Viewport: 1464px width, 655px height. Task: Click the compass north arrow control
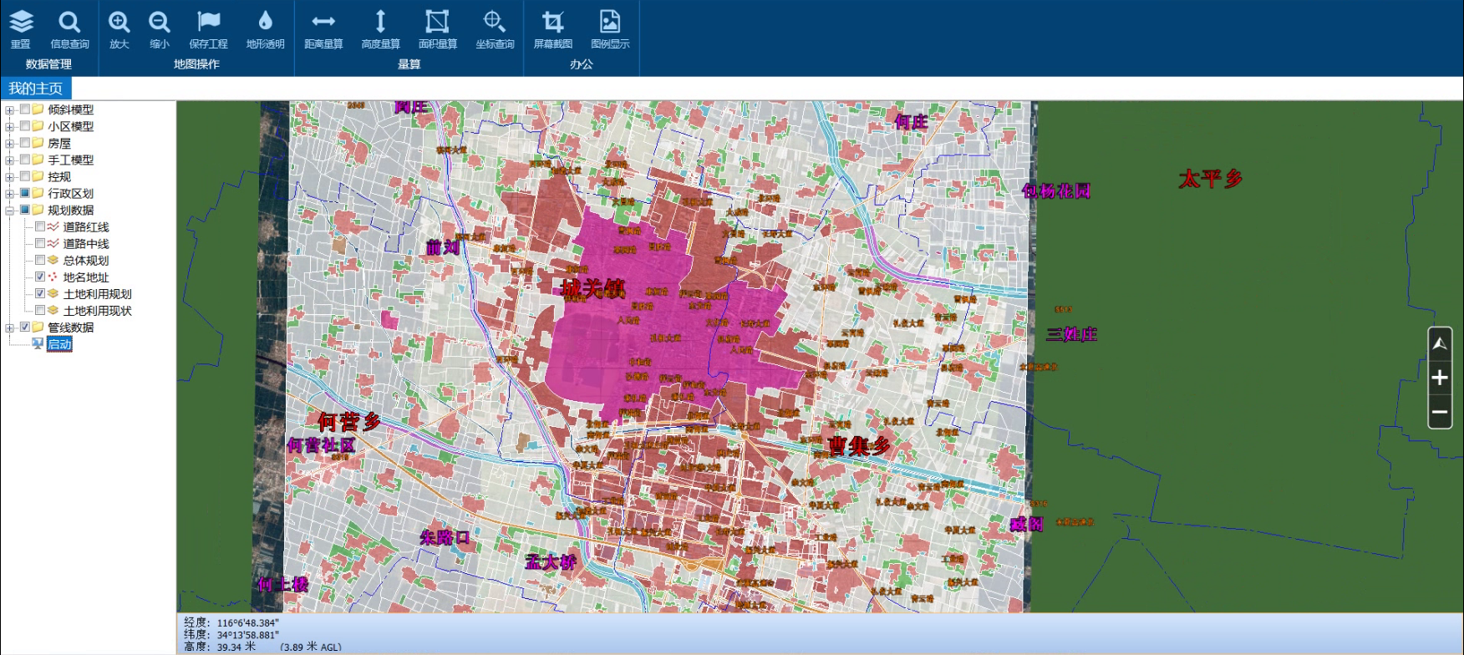(x=1439, y=343)
